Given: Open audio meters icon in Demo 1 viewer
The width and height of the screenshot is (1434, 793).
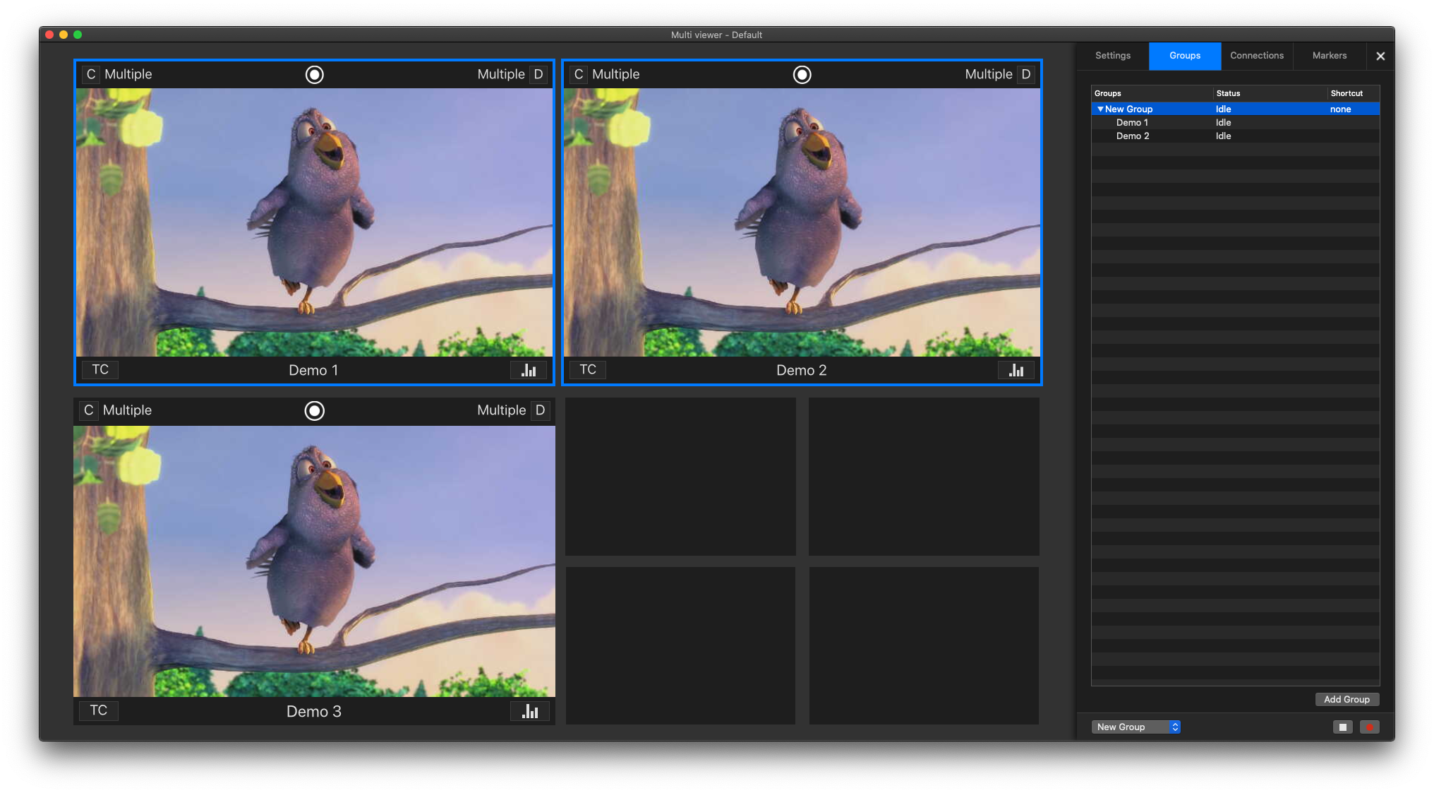Looking at the screenshot, I should pyautogui.click(x=529, y=370).
